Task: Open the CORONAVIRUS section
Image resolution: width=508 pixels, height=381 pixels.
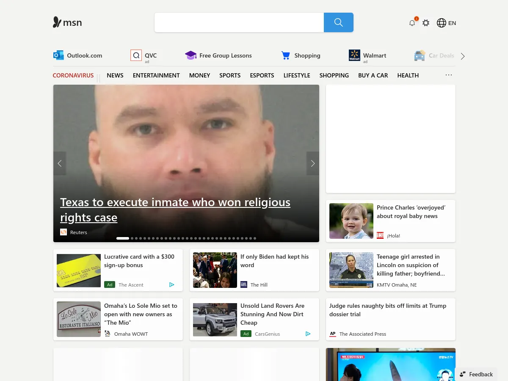Action: pyautogui.click(x=73, y=75)
